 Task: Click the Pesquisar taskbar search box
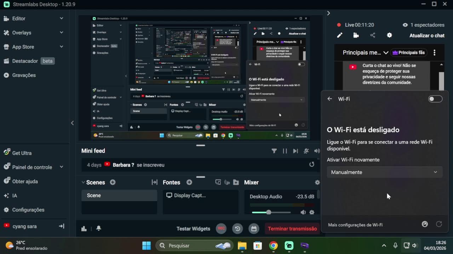[195, 246]
